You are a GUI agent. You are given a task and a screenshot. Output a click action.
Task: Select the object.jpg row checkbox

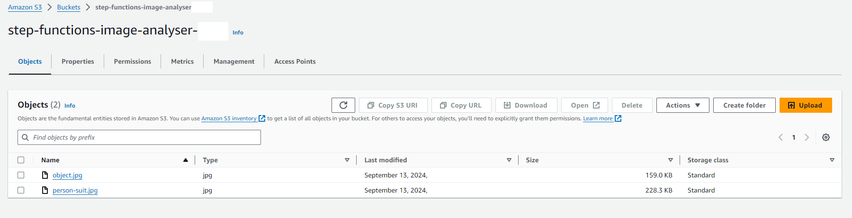coord(21,175)
